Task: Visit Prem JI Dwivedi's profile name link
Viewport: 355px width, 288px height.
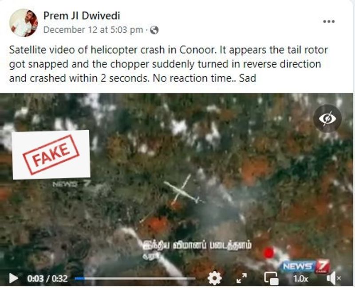Action: (x=82, y=16)
